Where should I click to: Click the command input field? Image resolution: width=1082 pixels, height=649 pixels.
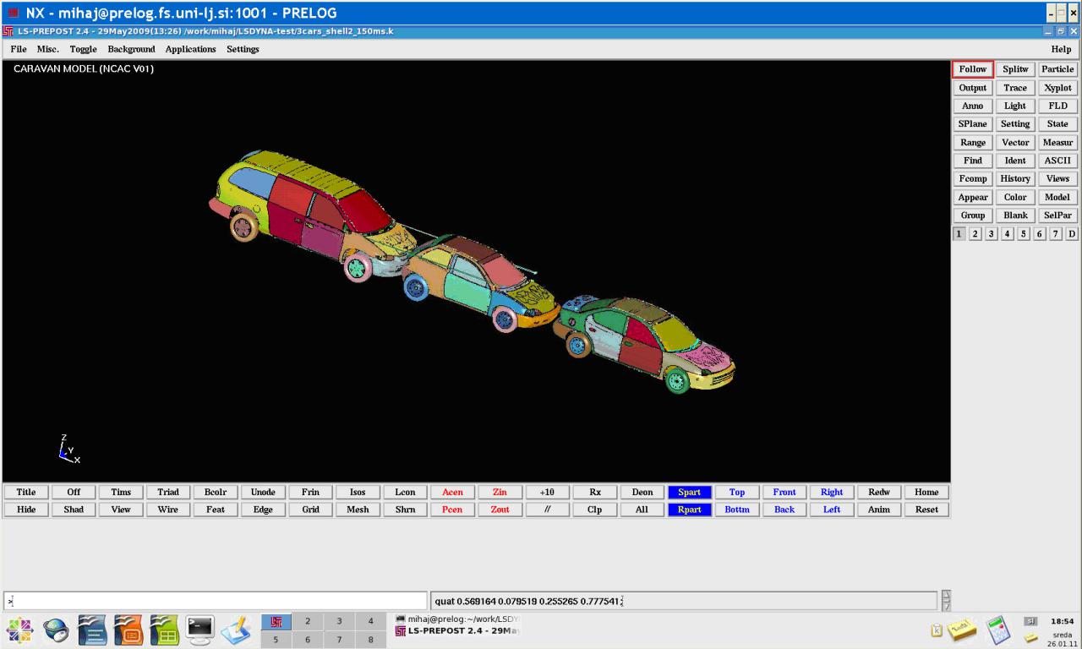[216, 601]
